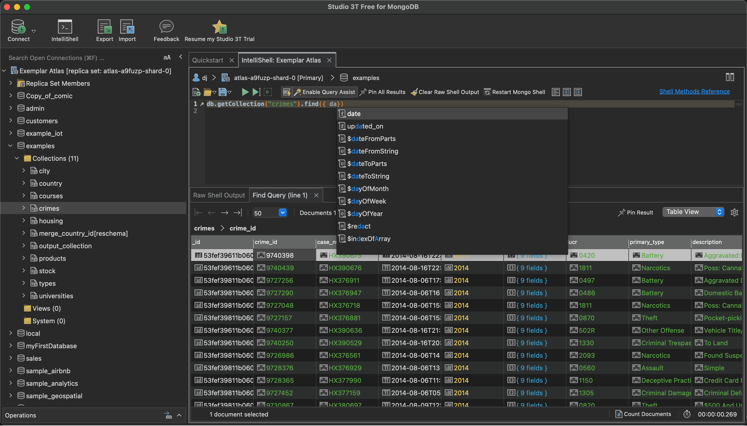Screen dimensions: 747x426
Task: Select the IntelliShell: Exemplar Atlas tab
Action: click(282, 60)
